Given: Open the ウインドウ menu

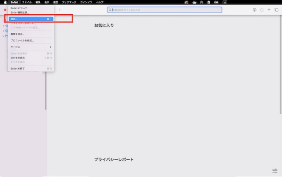Looking at the screenshot, I should coord(86,2).
